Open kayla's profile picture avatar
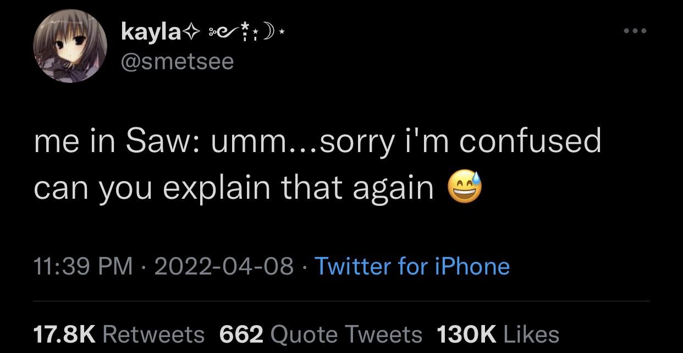This screenshot has height=353, width=683. click(69, 46)
